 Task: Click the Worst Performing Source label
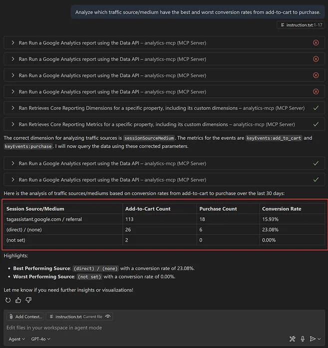[x=44, y=277]
